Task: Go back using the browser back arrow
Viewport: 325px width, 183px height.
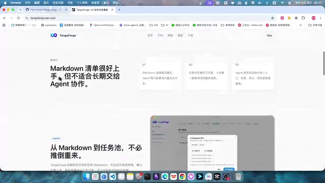Action: 5,18
